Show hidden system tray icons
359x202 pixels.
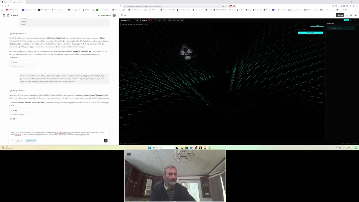[337, 148]
